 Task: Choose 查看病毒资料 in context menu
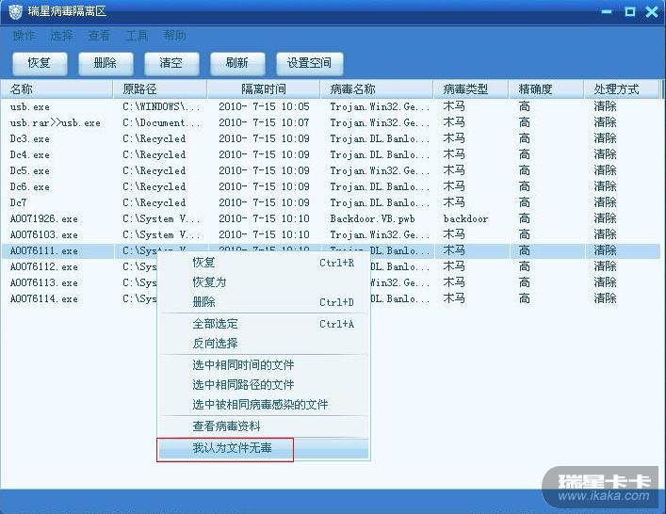coord(264,426)
